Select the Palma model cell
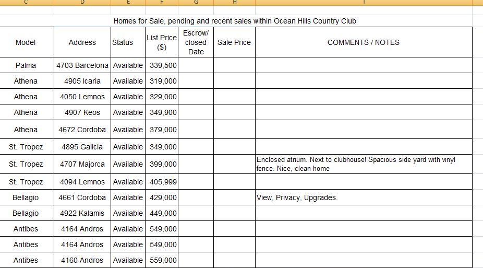The image size is (483, 268). 26,65
